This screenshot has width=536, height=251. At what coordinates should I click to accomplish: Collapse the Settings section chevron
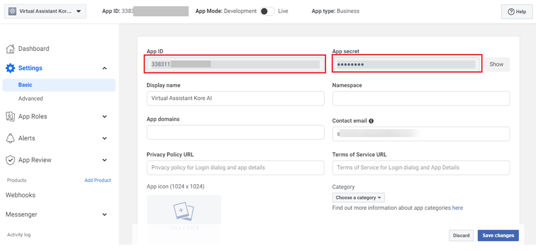click(104, 68)
